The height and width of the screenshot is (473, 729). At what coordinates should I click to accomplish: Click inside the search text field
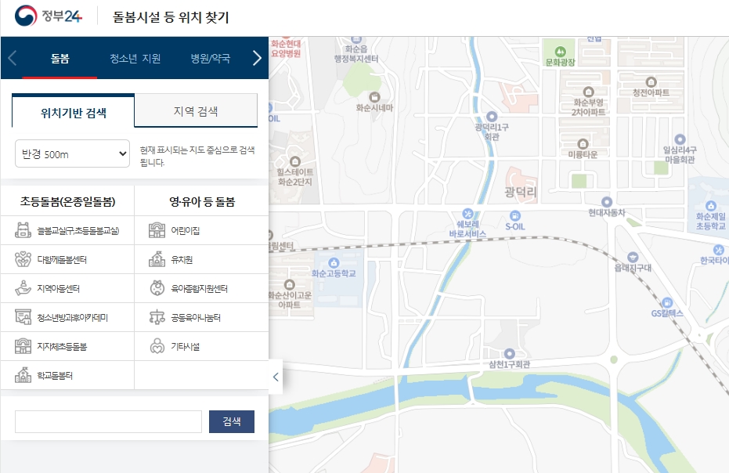107,421
